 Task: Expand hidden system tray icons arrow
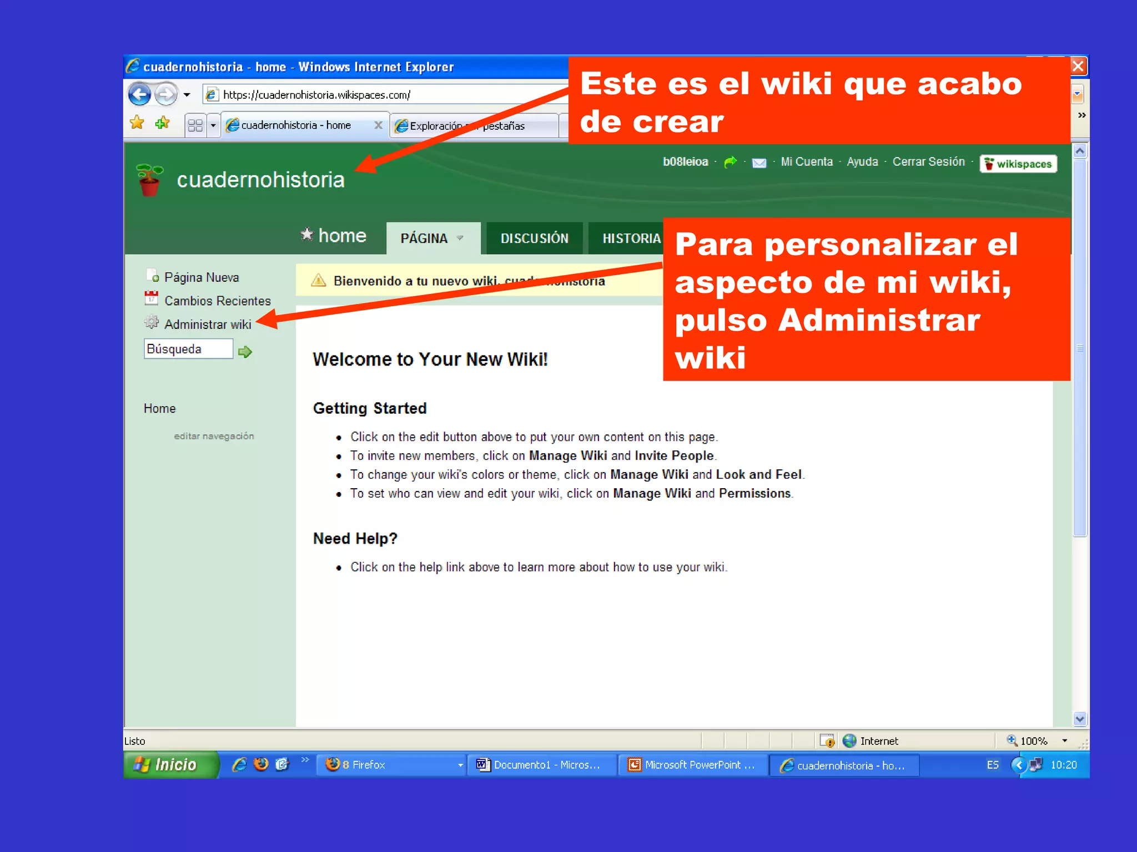coord(1019,765)
